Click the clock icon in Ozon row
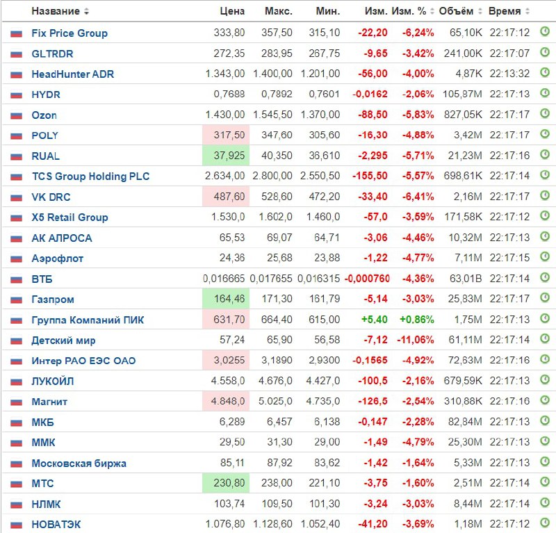Screen dimensions: 556x533 (545, 114)
